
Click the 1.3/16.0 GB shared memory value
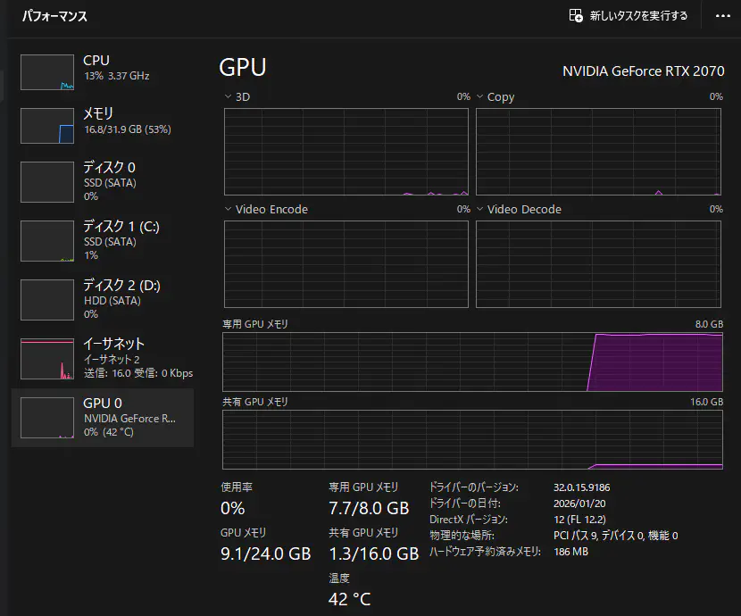pos(374,554)
